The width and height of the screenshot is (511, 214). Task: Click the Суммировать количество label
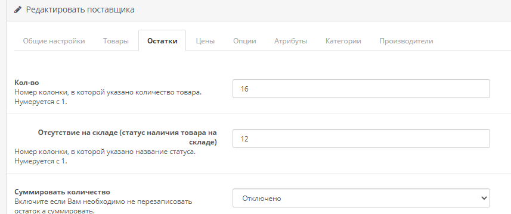[x=62, y=192]
